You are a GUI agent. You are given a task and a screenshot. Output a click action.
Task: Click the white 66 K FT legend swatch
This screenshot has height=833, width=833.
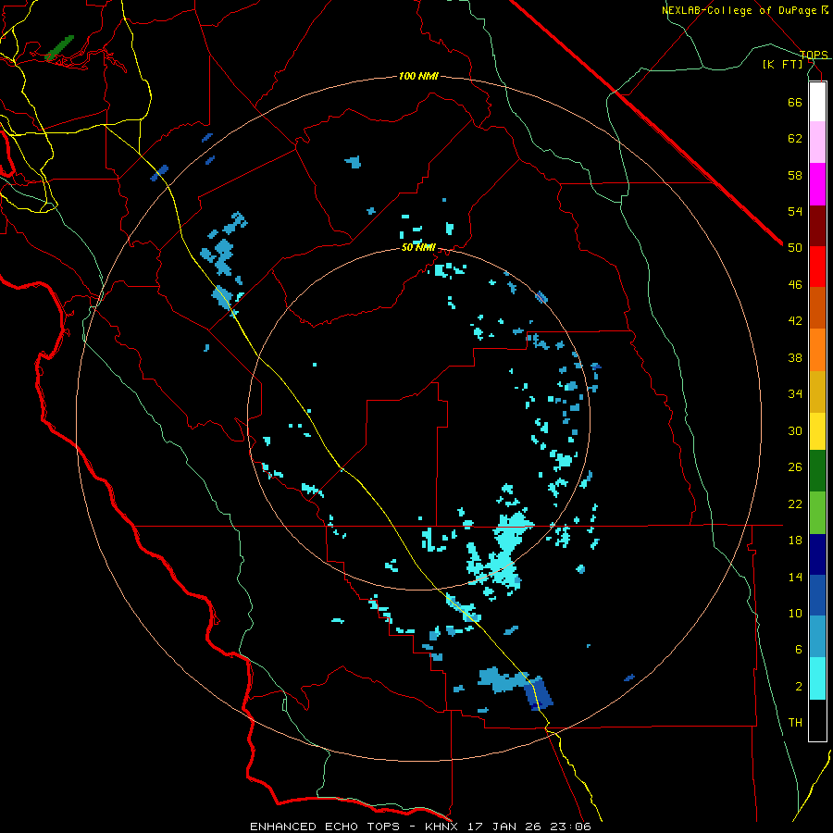point(817,102)
